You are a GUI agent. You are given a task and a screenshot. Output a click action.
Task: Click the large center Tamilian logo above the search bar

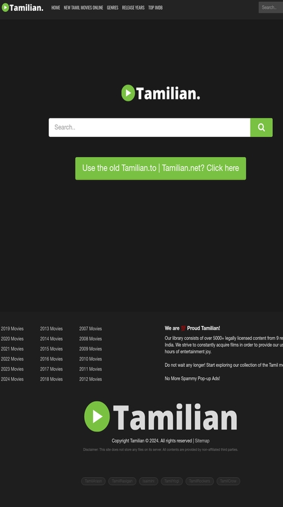(x=161, y=93)
